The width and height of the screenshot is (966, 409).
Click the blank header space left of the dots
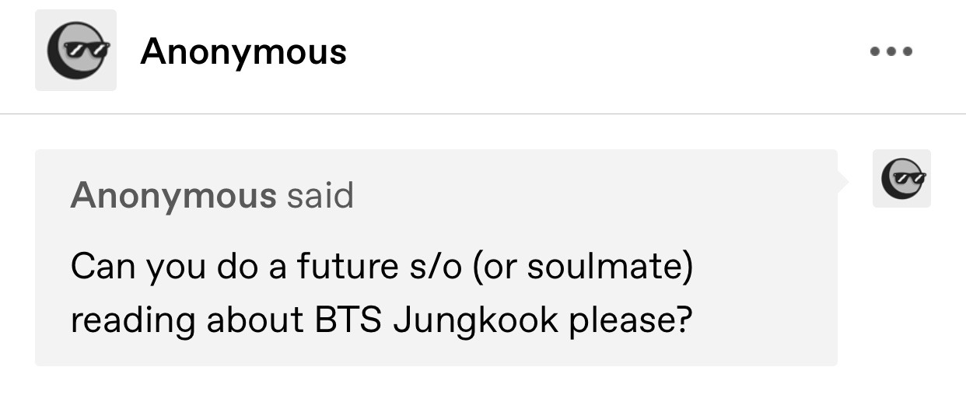pyautogui.click(x=607, y=52)
